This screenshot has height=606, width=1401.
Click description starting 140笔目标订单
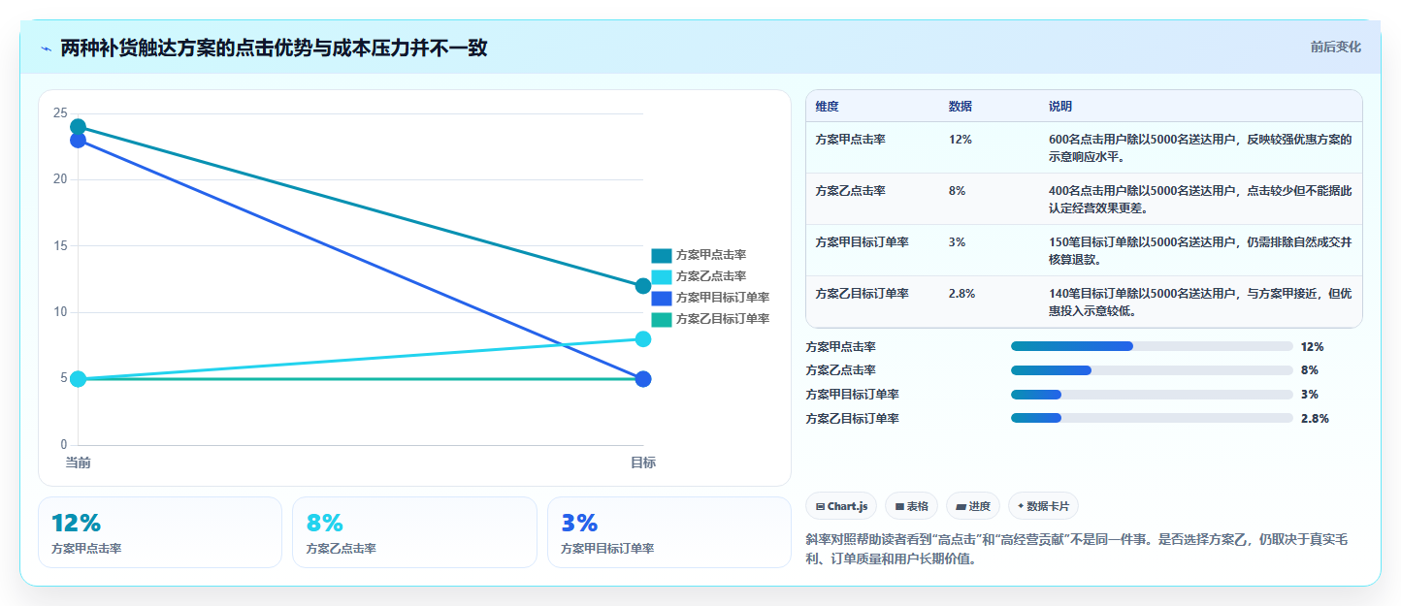(x=1201, y=303)
